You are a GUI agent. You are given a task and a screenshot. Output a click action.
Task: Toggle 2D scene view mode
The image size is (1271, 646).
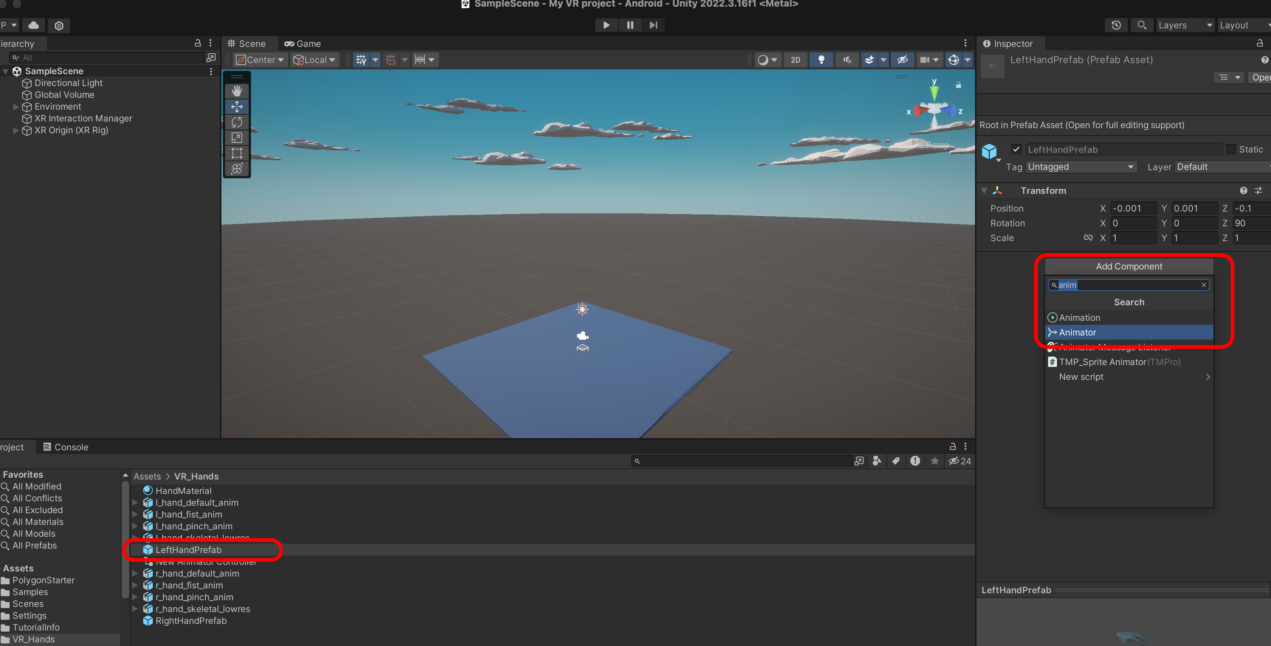(x=795, y=60)
